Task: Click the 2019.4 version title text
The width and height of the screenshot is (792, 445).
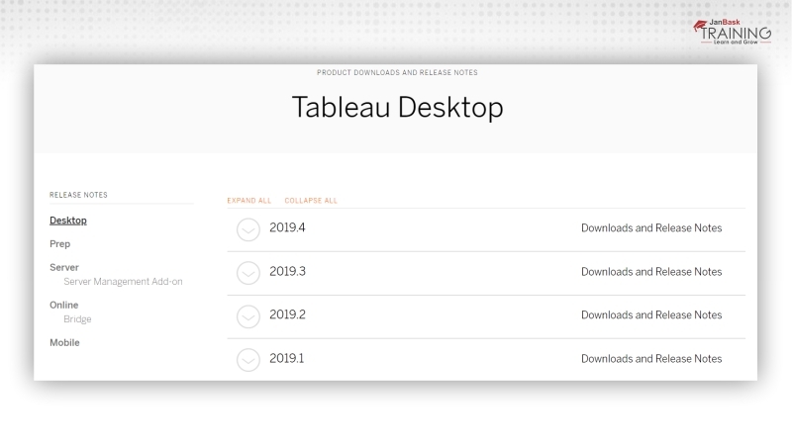Action: 287,227
